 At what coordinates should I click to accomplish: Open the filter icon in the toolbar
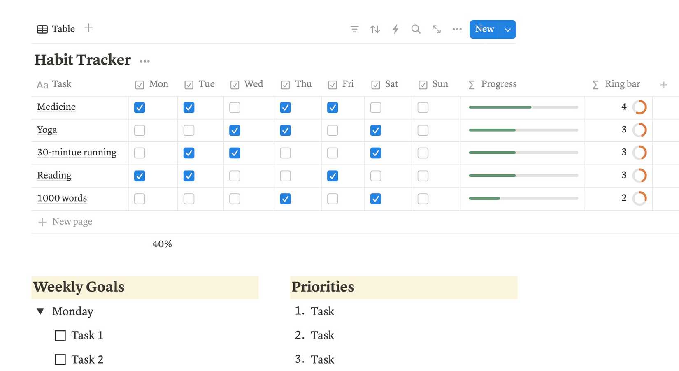tap(354, 29)
